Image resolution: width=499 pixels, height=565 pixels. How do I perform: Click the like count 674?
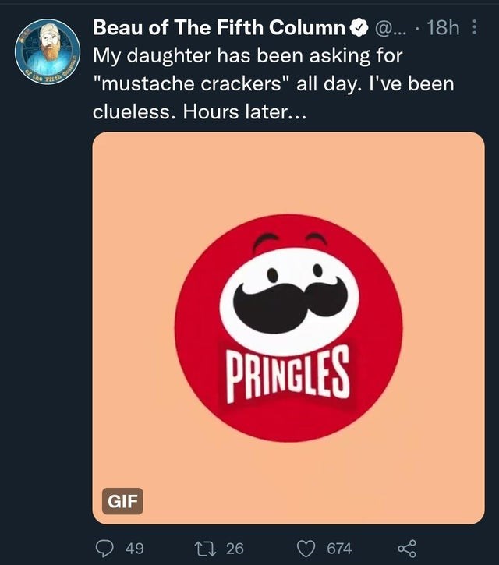338,549
